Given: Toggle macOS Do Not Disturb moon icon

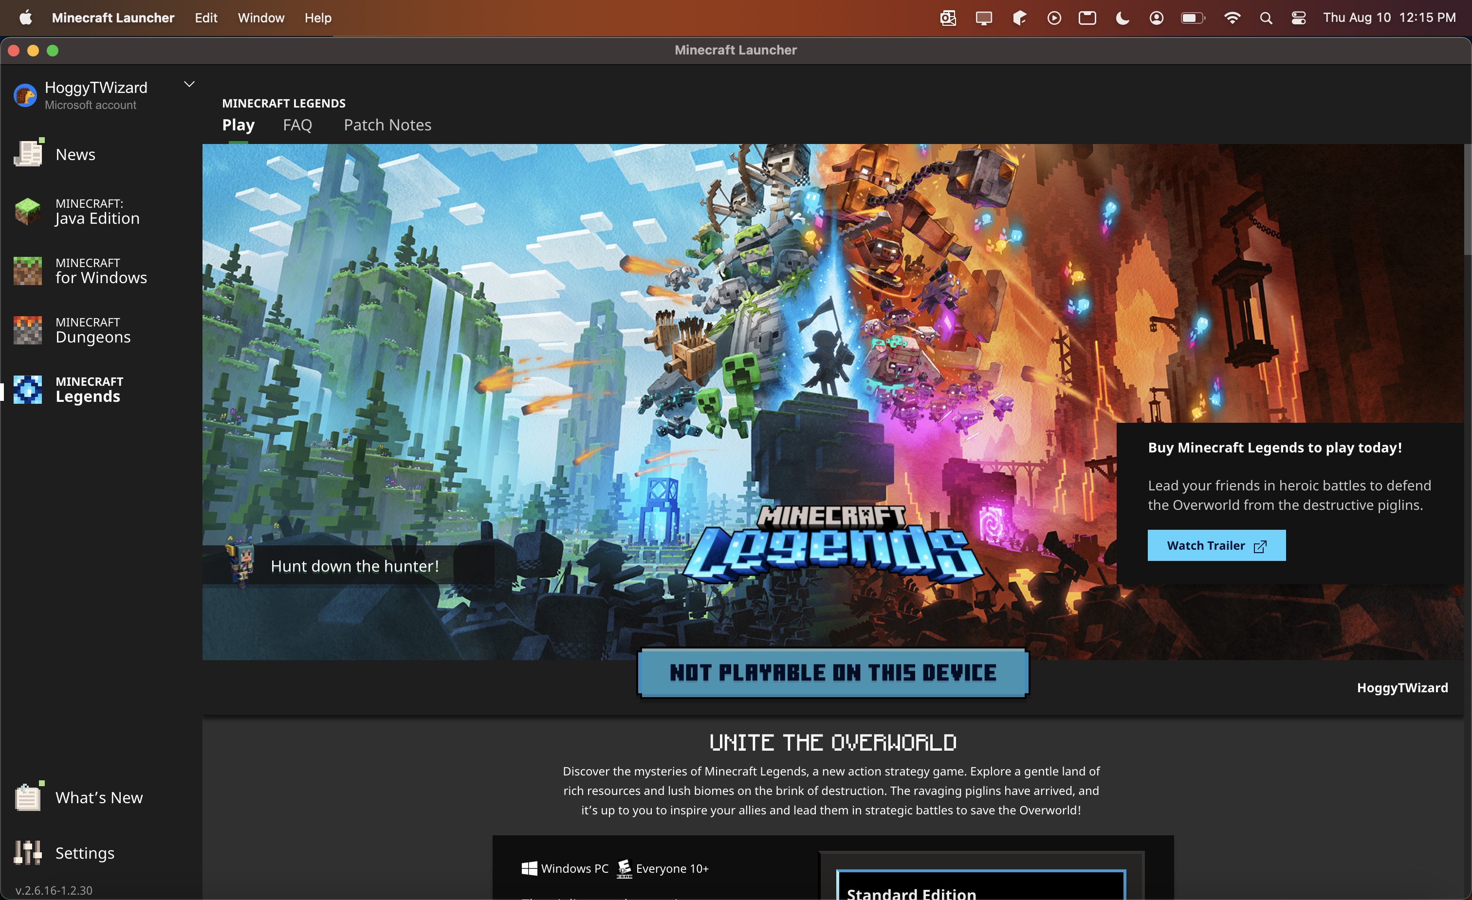Looking at the screenshot, I should click(x=1122, y=18).
